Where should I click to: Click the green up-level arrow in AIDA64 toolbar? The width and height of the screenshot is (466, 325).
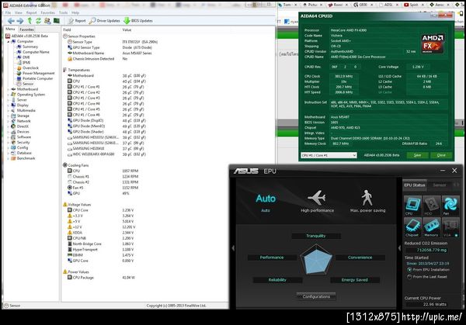pyautogui.click(x=30, y=21)
